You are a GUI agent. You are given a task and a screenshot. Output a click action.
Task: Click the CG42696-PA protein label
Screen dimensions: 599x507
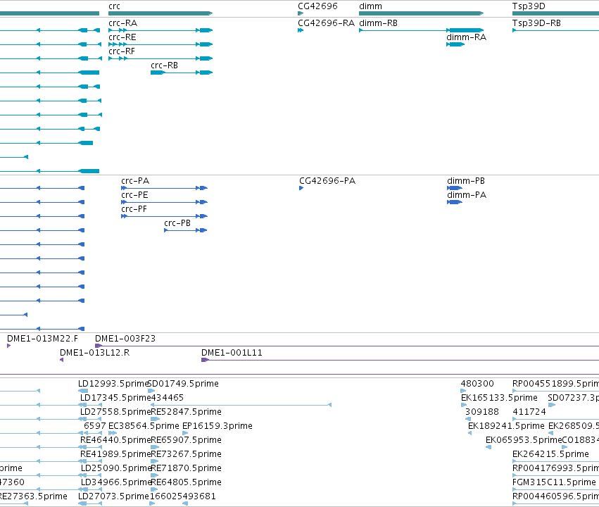point(327,181)
